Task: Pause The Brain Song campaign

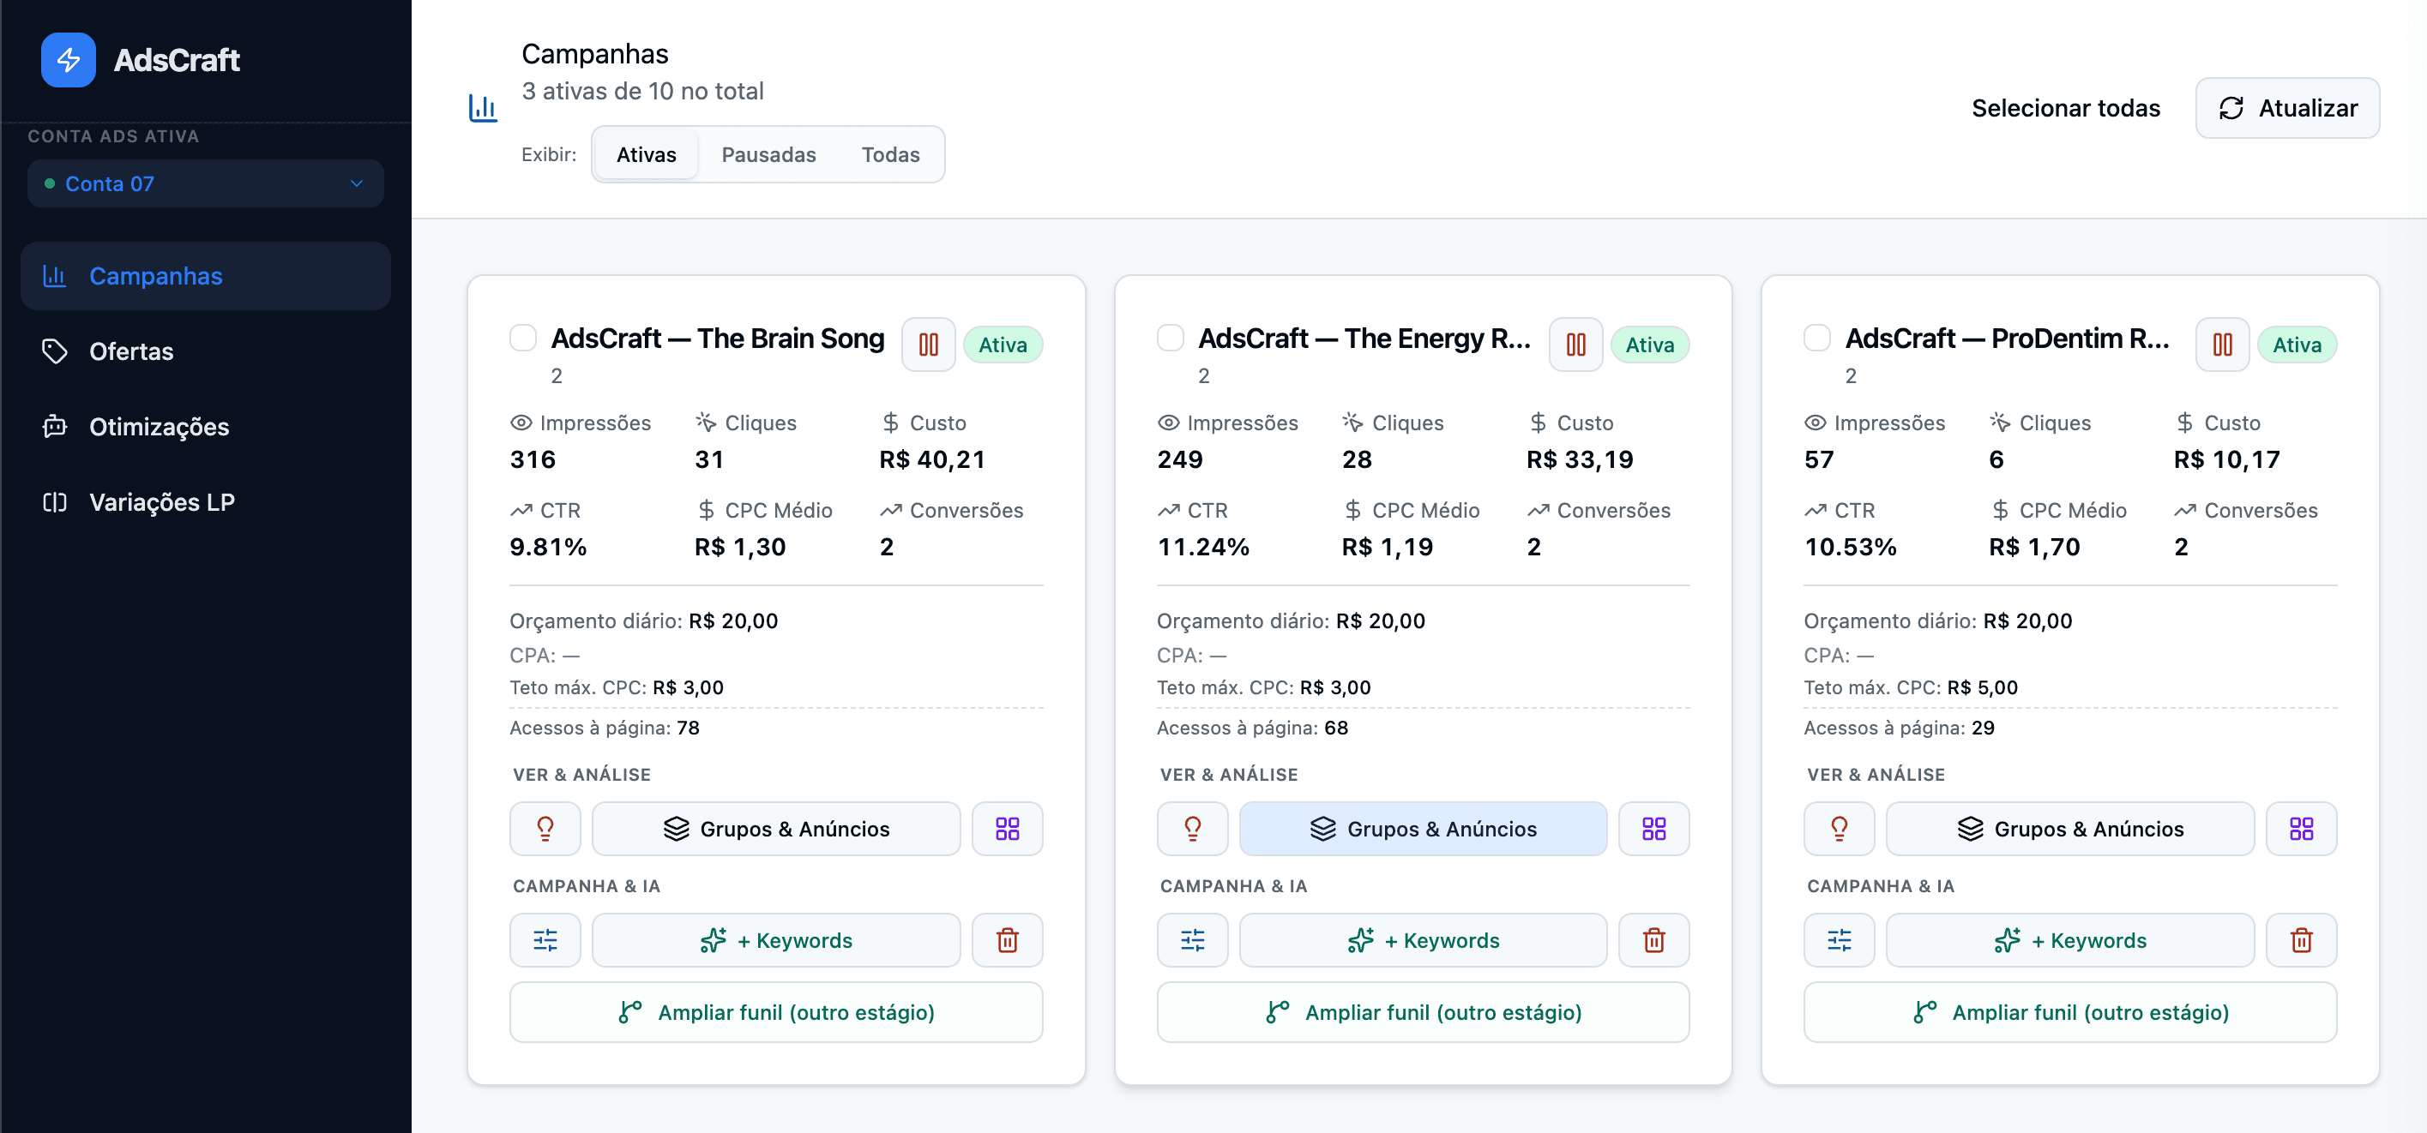Action: (928, 345)
